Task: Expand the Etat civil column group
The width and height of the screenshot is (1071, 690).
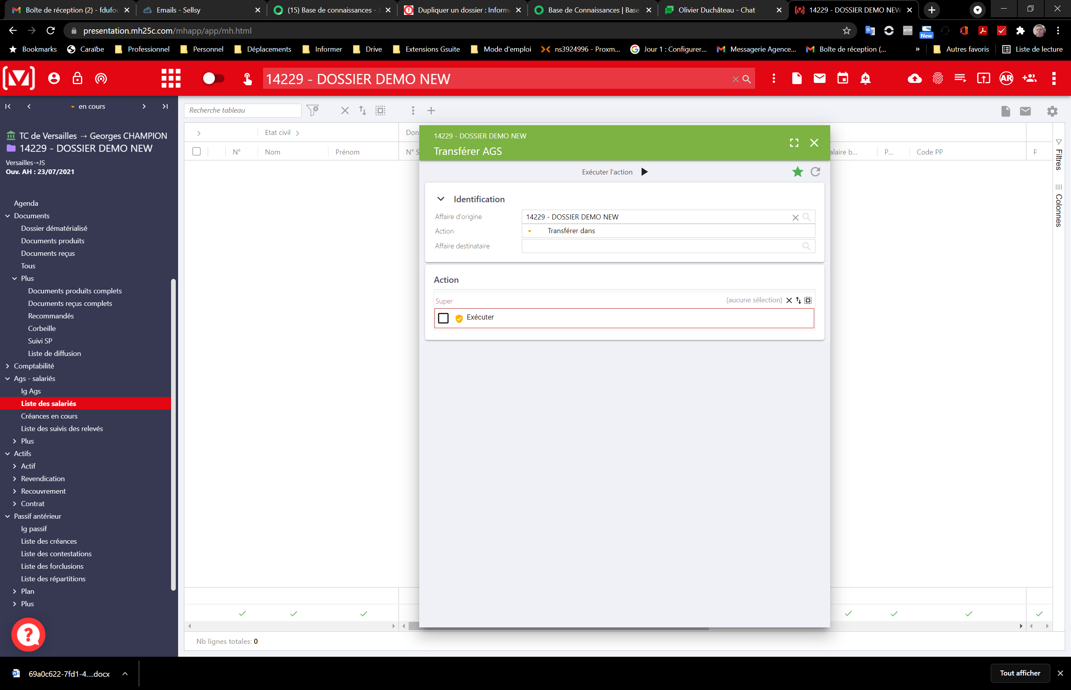Action: click(x=297, y=133)
